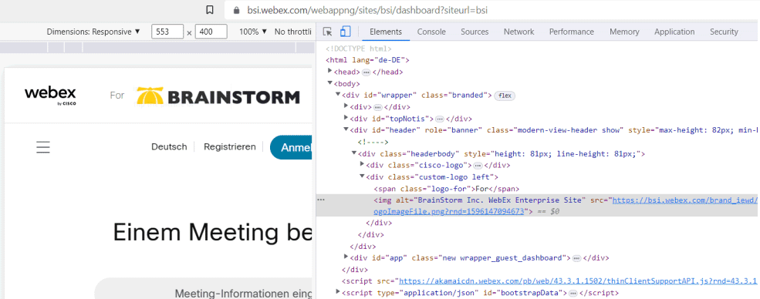Expand the head element node
This screenshot has height=299, width=760.
pos(330,72)
